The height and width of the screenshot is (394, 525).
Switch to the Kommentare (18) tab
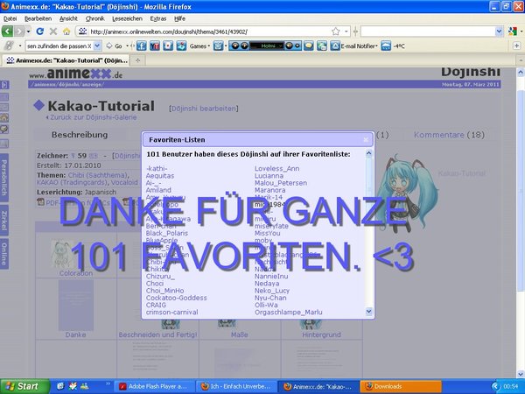point(449,135)
